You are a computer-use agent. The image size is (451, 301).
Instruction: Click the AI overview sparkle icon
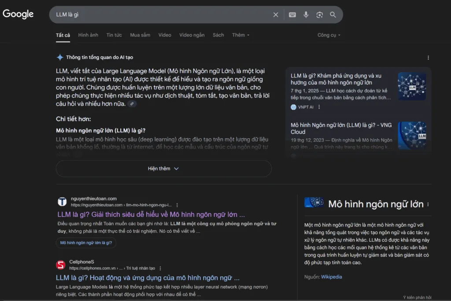coord(60,57)
